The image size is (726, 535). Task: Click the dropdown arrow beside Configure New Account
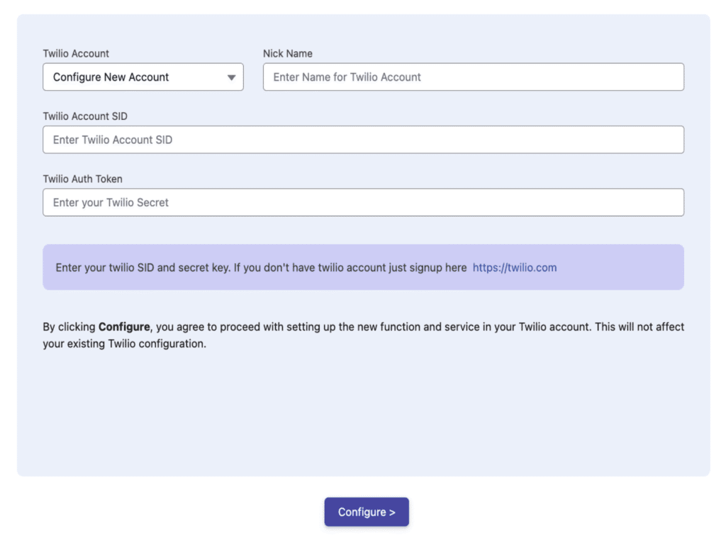tap(231, 77)
